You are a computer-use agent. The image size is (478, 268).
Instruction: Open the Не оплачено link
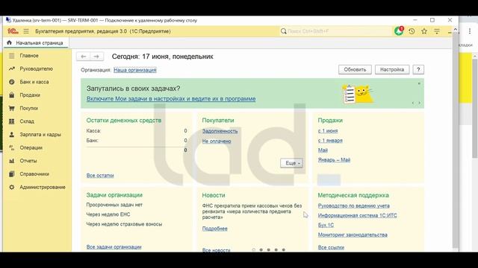pyautogui.click(x=217, y=141)
